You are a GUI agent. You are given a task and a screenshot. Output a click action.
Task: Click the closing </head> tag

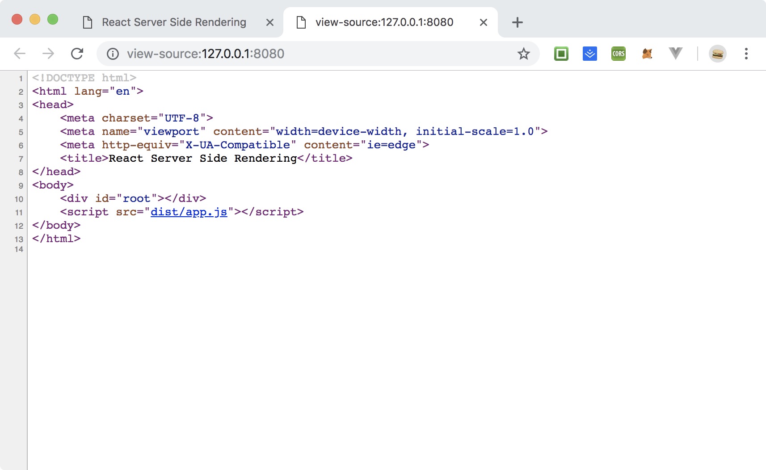click(x=56, y=172)
